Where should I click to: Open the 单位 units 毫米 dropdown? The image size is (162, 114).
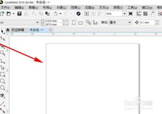point(120,22)
